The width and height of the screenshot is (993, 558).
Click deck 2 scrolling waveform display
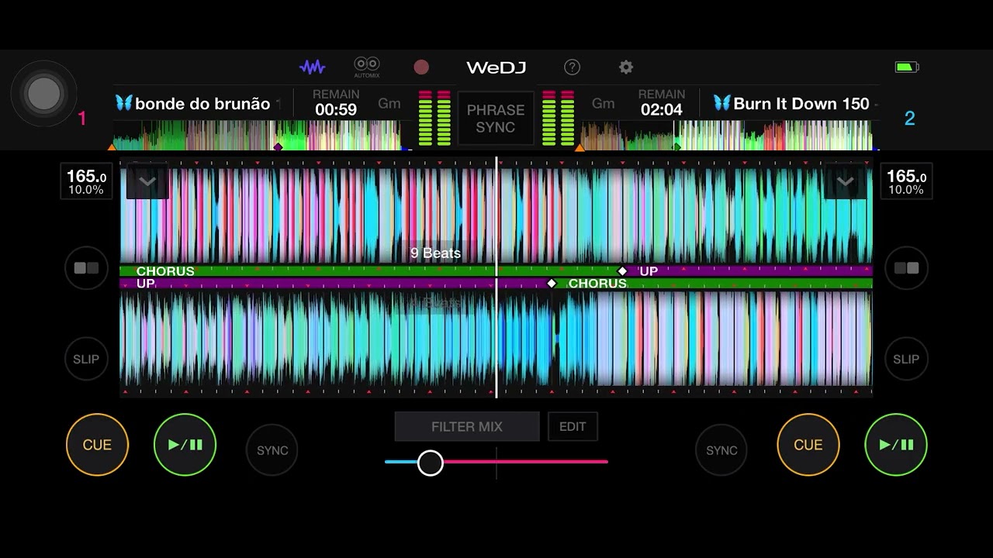pos(496,339)
